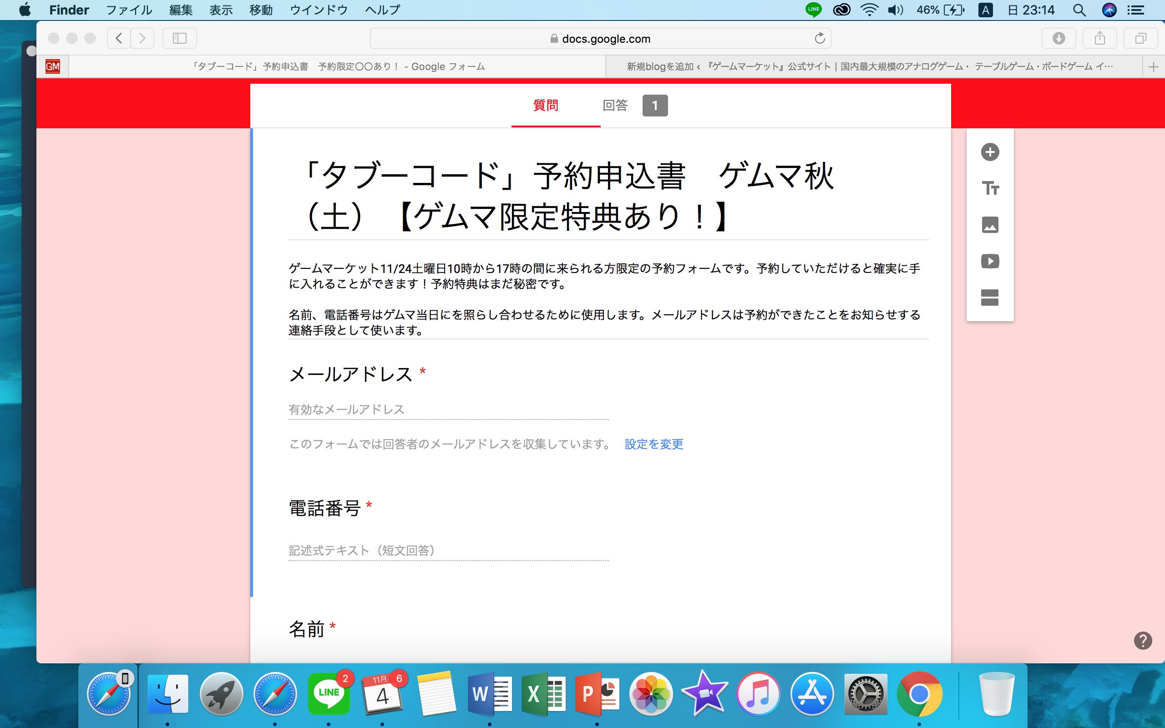Open the ファイル menu
The width and height of the screenshot is (1165, 728).
pyautogui.click(x=128, y=10)
